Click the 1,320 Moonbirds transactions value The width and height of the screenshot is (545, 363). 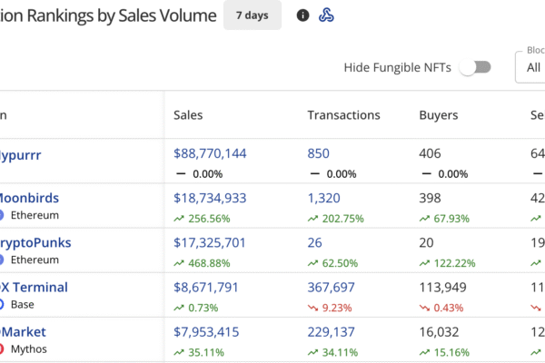pos(322,198)
